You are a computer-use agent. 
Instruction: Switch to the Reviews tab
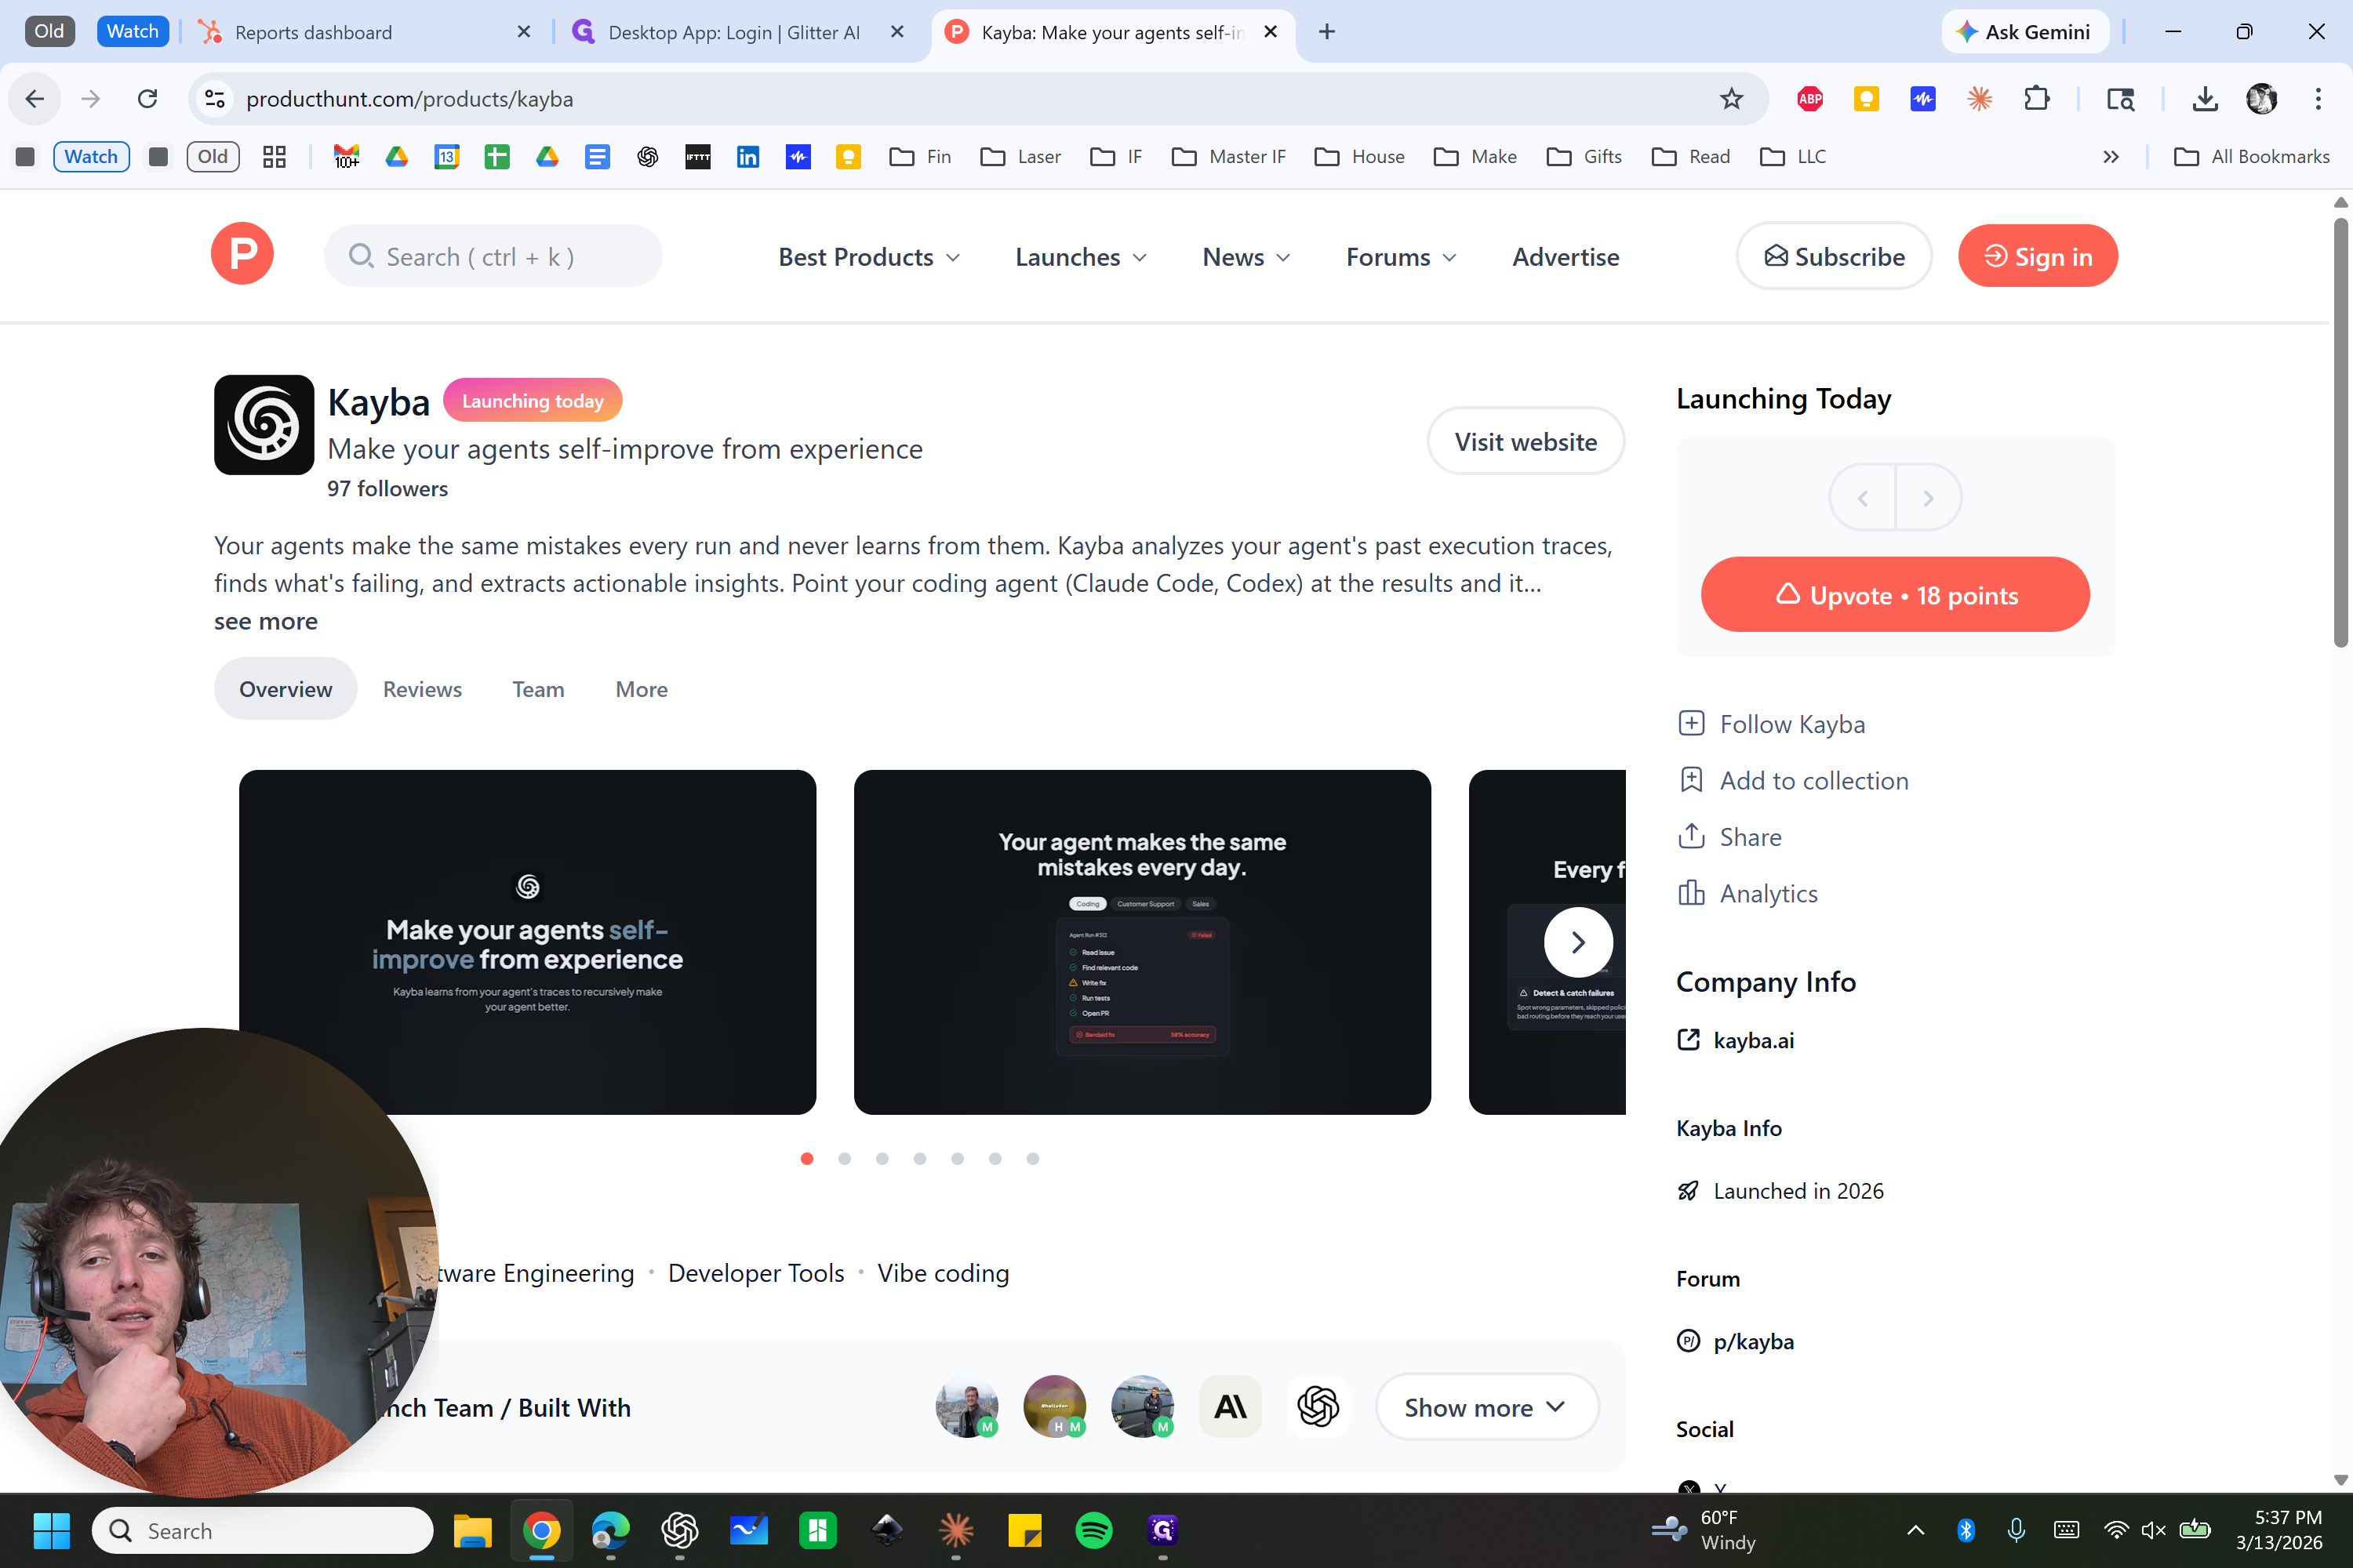(422, 689)
